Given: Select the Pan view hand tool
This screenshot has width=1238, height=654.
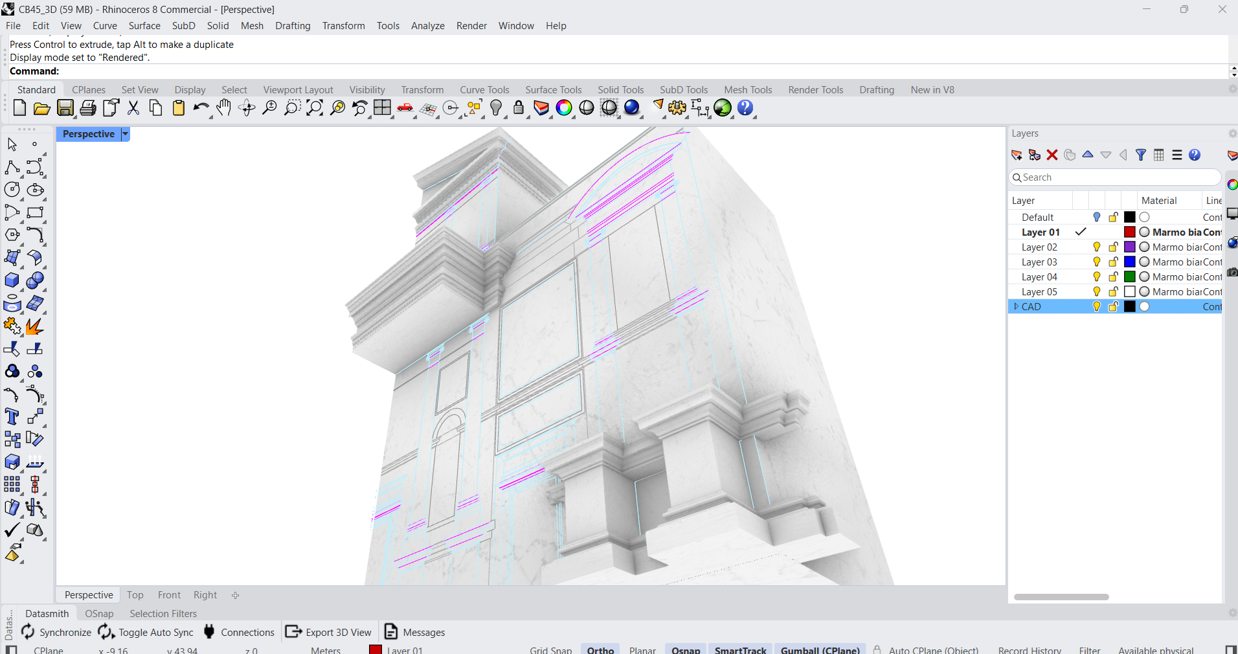Looking at the screenshot, I should [223, 108].
